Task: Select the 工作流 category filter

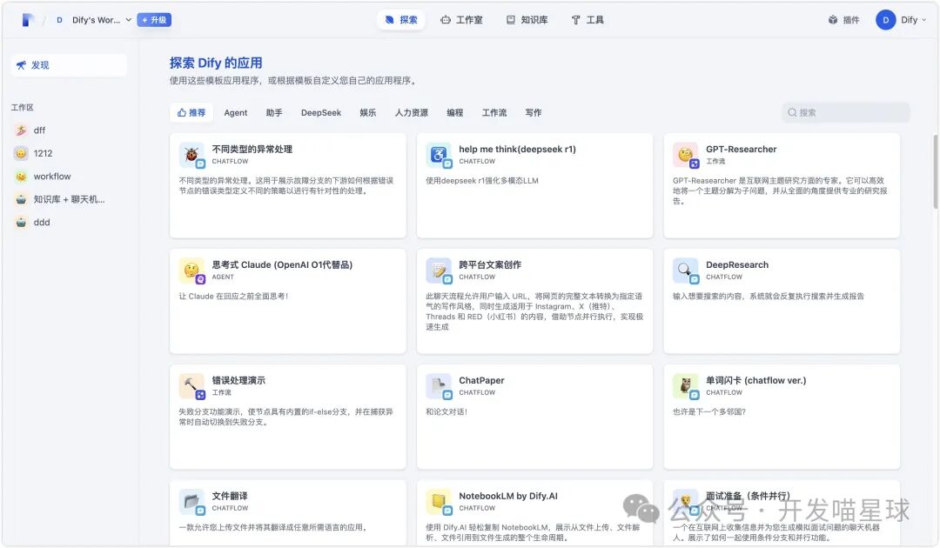Action: click(494, 112)
